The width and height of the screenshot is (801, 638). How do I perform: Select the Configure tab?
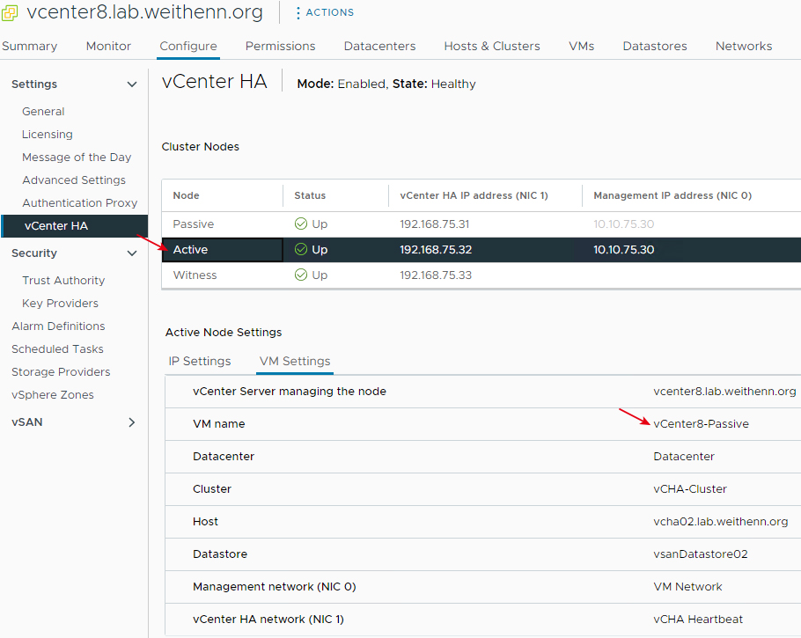188,46
